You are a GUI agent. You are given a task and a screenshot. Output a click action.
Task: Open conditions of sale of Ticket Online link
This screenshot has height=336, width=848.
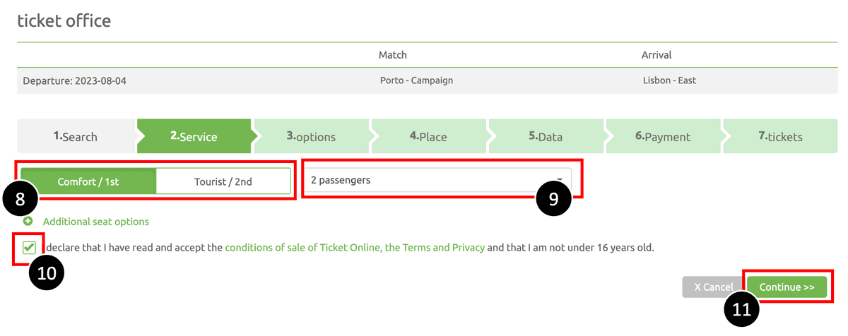pos(303,248)
